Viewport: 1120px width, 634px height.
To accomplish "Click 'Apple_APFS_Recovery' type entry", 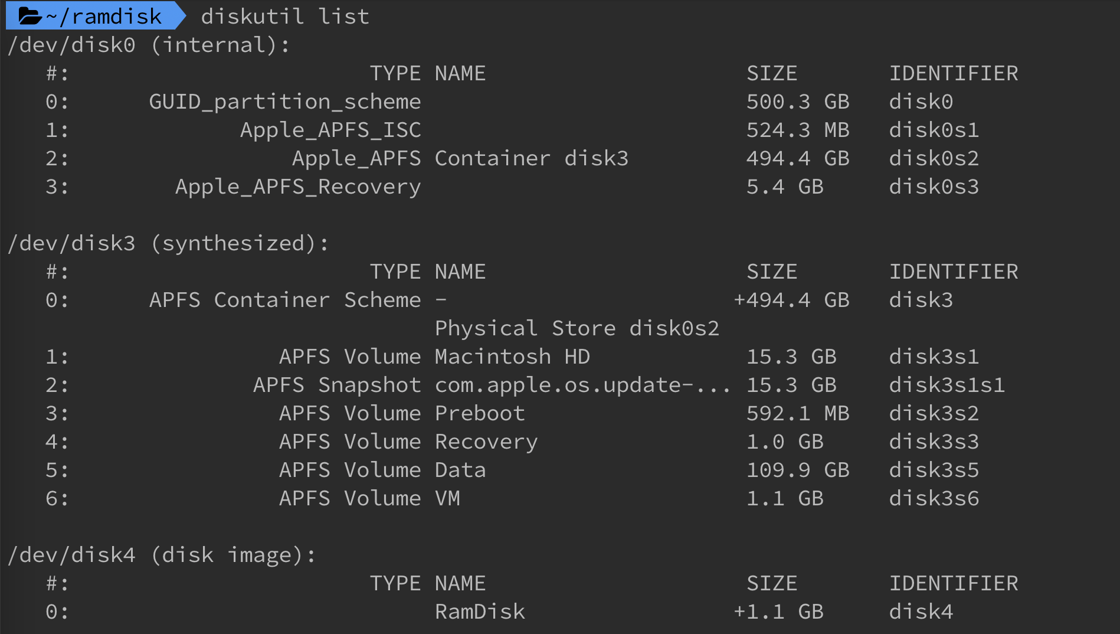I will point(298,187).
